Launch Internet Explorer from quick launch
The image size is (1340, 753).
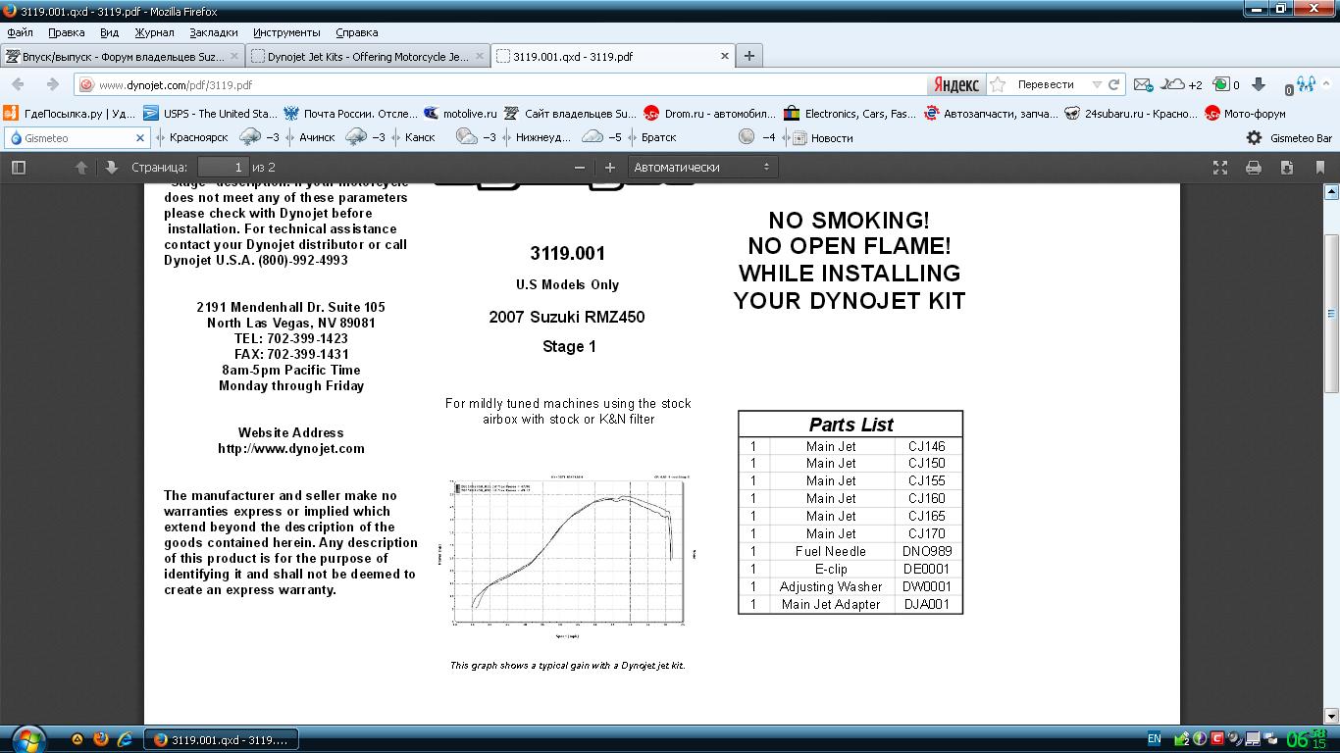tap(125, 739)
